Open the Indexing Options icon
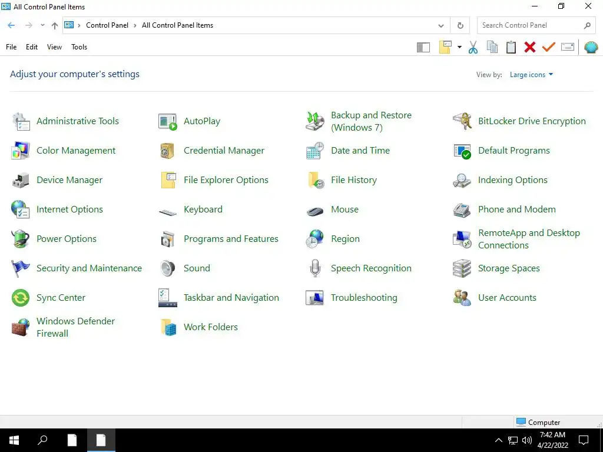 [x=462, y=180]
